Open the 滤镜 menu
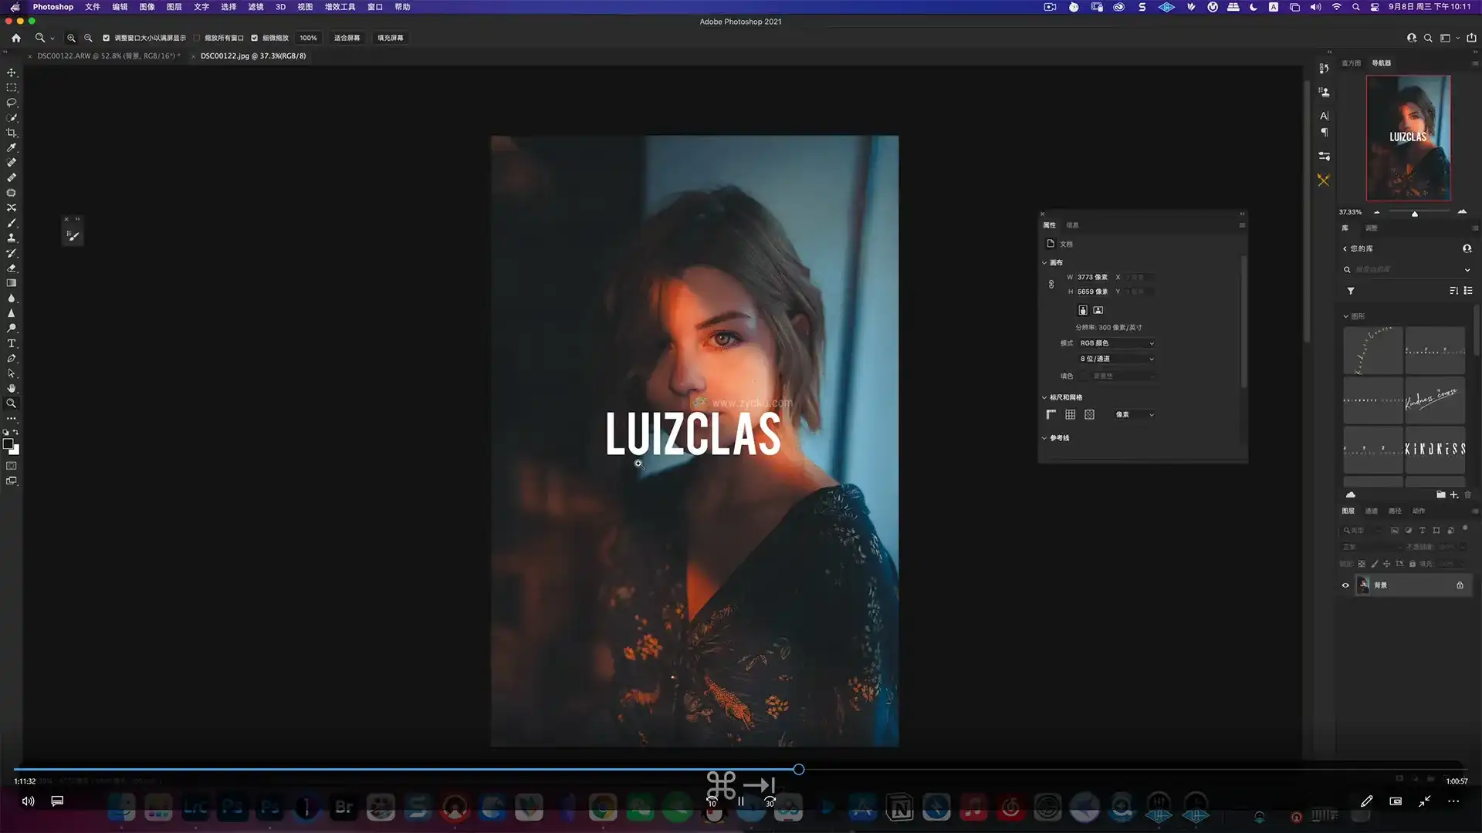Image resolution: width=1482 pixels, height=833 pixels. (255, 7)
